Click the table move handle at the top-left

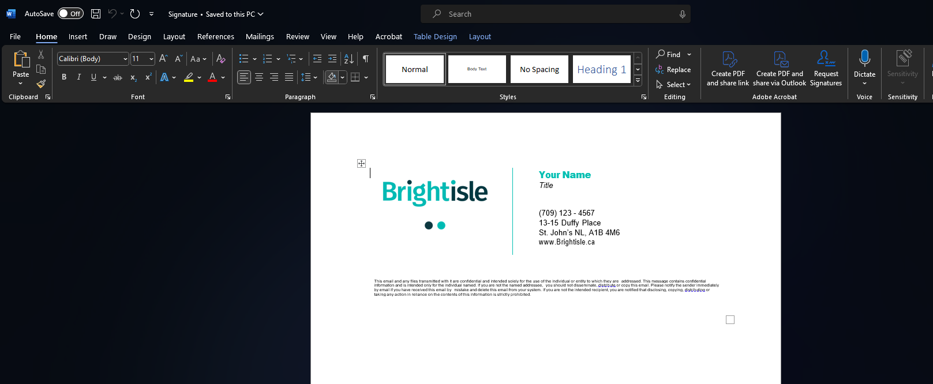tap(361, 164)
